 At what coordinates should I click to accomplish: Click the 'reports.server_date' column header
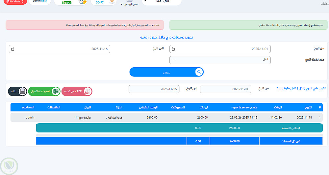[x=244, y=107]
